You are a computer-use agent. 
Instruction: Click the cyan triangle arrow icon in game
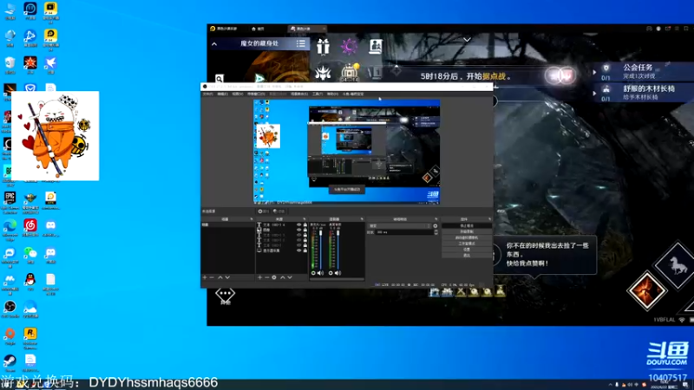259,79
